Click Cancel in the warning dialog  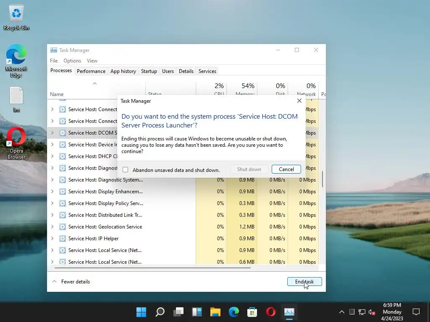tap(286, 169)
